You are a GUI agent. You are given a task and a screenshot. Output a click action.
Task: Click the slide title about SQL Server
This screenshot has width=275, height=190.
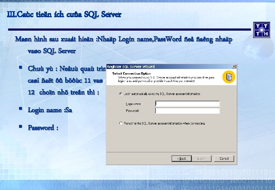(x=64, y=14)
